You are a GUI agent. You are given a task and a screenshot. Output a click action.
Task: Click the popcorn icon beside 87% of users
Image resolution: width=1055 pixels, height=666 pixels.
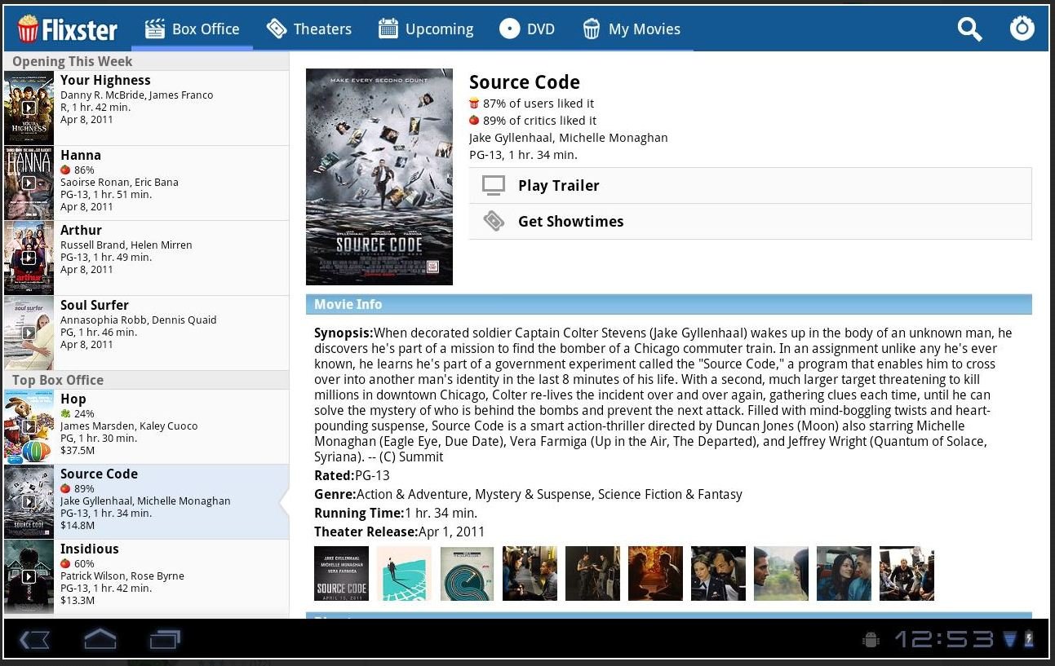pos(474,104)
